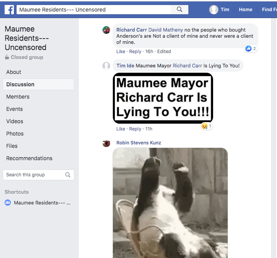Click the group icon in Shortcuts
This screenshot has height=258, width=277.
[x=8, y=203]
